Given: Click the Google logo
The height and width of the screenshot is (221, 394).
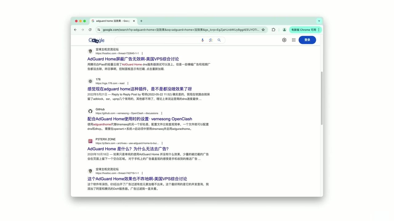Looking at the screenshot, I should (x=96, y=40).
